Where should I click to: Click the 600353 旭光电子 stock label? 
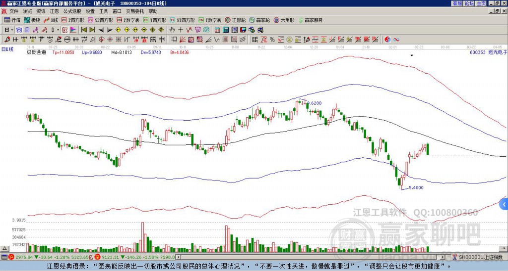[x=488, y=52]
